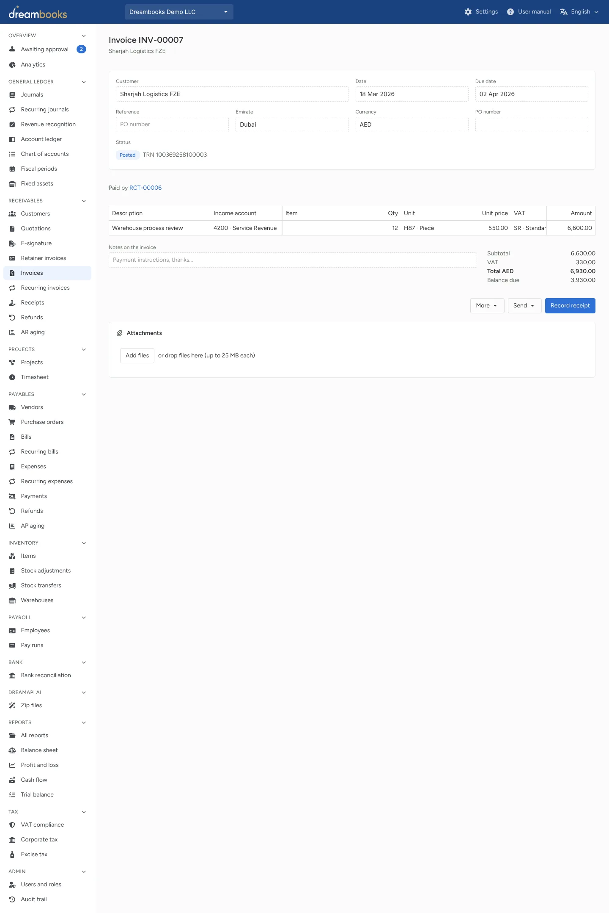
Task: Click the Zip files magic wand icon
Action: 12,705
